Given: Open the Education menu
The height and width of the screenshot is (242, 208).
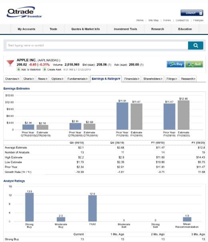Looking at the screenshot, I should (185, 29).
